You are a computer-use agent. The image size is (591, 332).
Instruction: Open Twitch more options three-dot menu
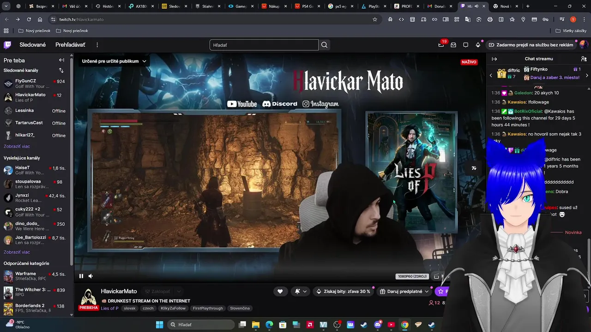pos(97,45)
